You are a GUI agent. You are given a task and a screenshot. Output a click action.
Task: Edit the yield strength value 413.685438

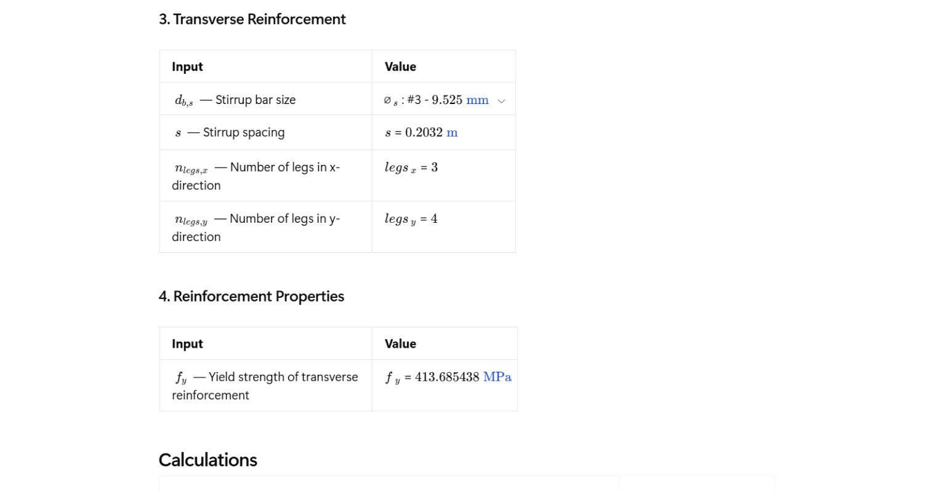[x=446, y=377]
